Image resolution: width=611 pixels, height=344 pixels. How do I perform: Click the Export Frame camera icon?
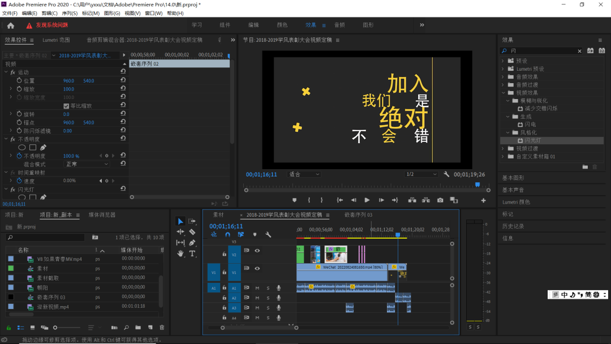click(440, 200)
